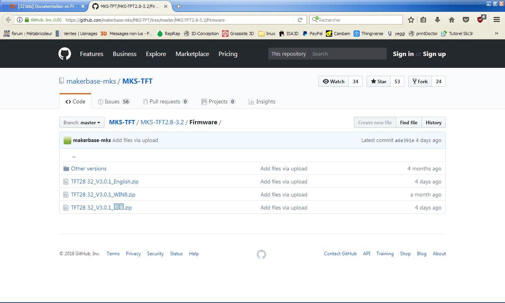Screen dimensions: 505x303
Task: Click the GitHub Octocat logo in header
Action: [65, 54]
